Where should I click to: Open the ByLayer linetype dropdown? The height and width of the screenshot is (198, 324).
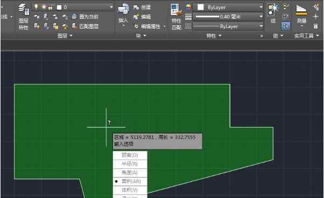pyautogui.click(x=228, y=26)
